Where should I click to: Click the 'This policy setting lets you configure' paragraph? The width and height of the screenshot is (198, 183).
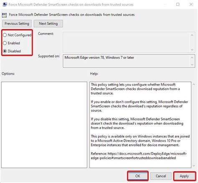(x=135, y=89)
